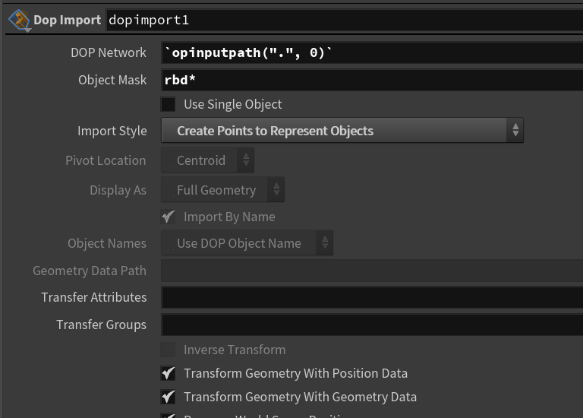Click the Import Style parameter label
Screen dimensions: 583x418
tap(112, 131)
